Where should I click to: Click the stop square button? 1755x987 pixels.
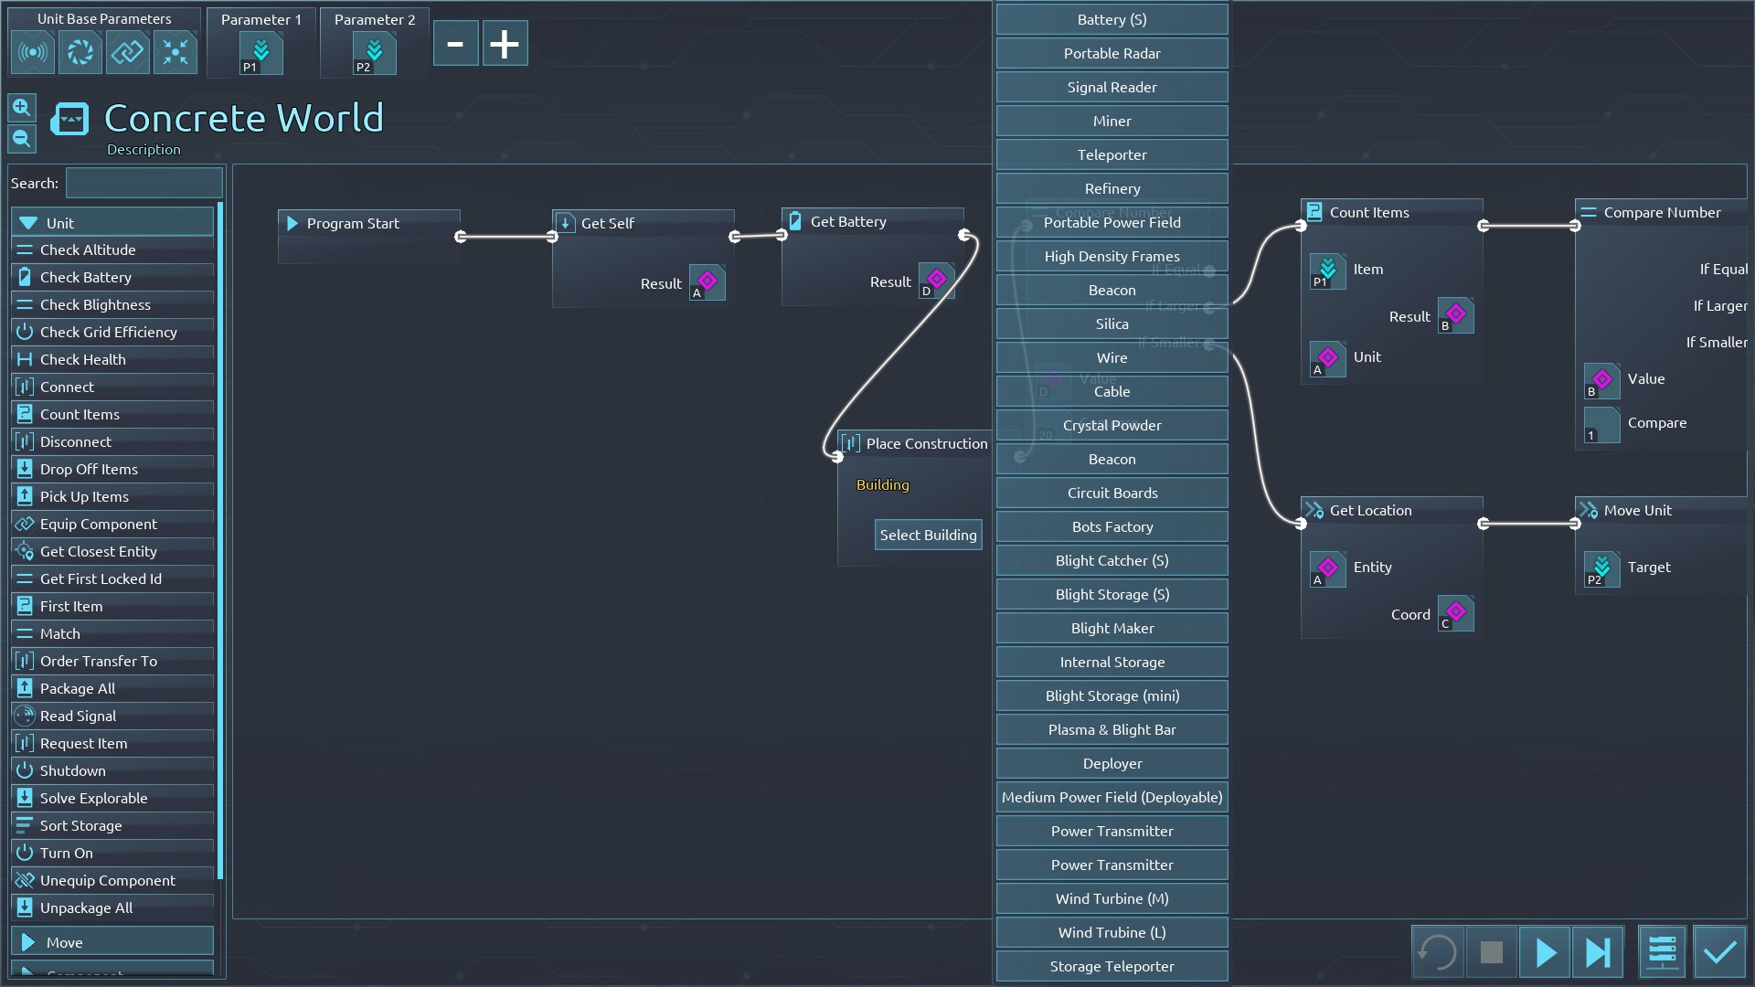[x=1491, y=953]
